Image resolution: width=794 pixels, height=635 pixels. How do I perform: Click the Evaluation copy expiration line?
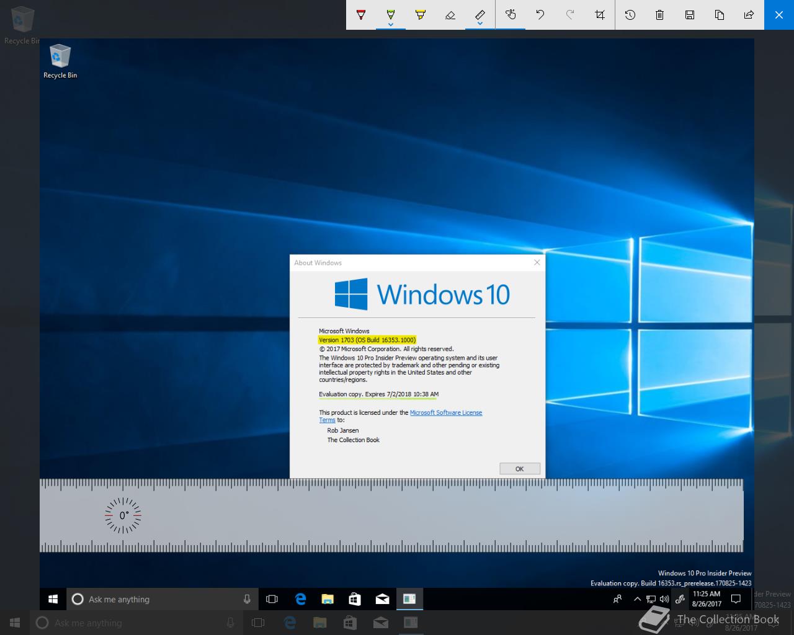pyautogui.click(x=378, y=394)
